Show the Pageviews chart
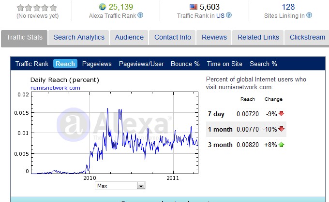Image resolution: width=329 pixels, height=202 pixels. [97, 64]
